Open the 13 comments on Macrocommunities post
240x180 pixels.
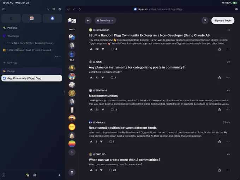pyautogui.click(x=114, y=110)
